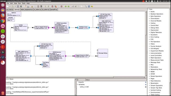Click the Save flow graph icon
The width and height of the screenshot is (171, 96).
[18, 6]
